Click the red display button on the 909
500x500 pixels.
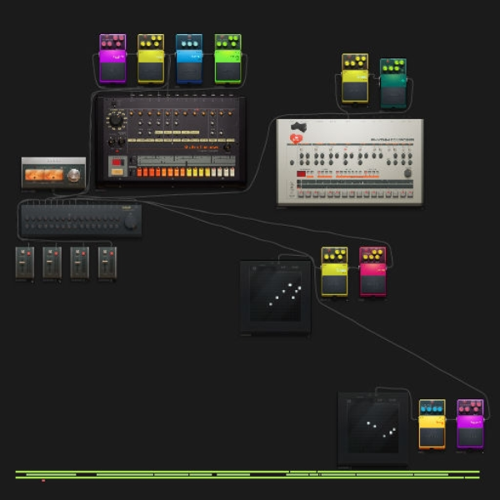(x=301, y=174)
